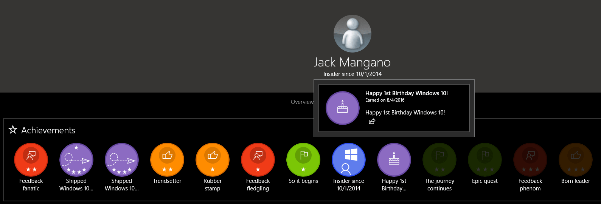Open the locked Born leader badge
This screenshot has height=204, width=601.
click(576, 160)
